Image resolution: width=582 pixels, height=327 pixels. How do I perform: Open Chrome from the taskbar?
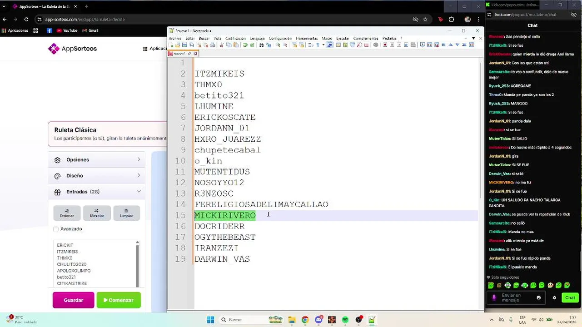click(x=305, y=320)
